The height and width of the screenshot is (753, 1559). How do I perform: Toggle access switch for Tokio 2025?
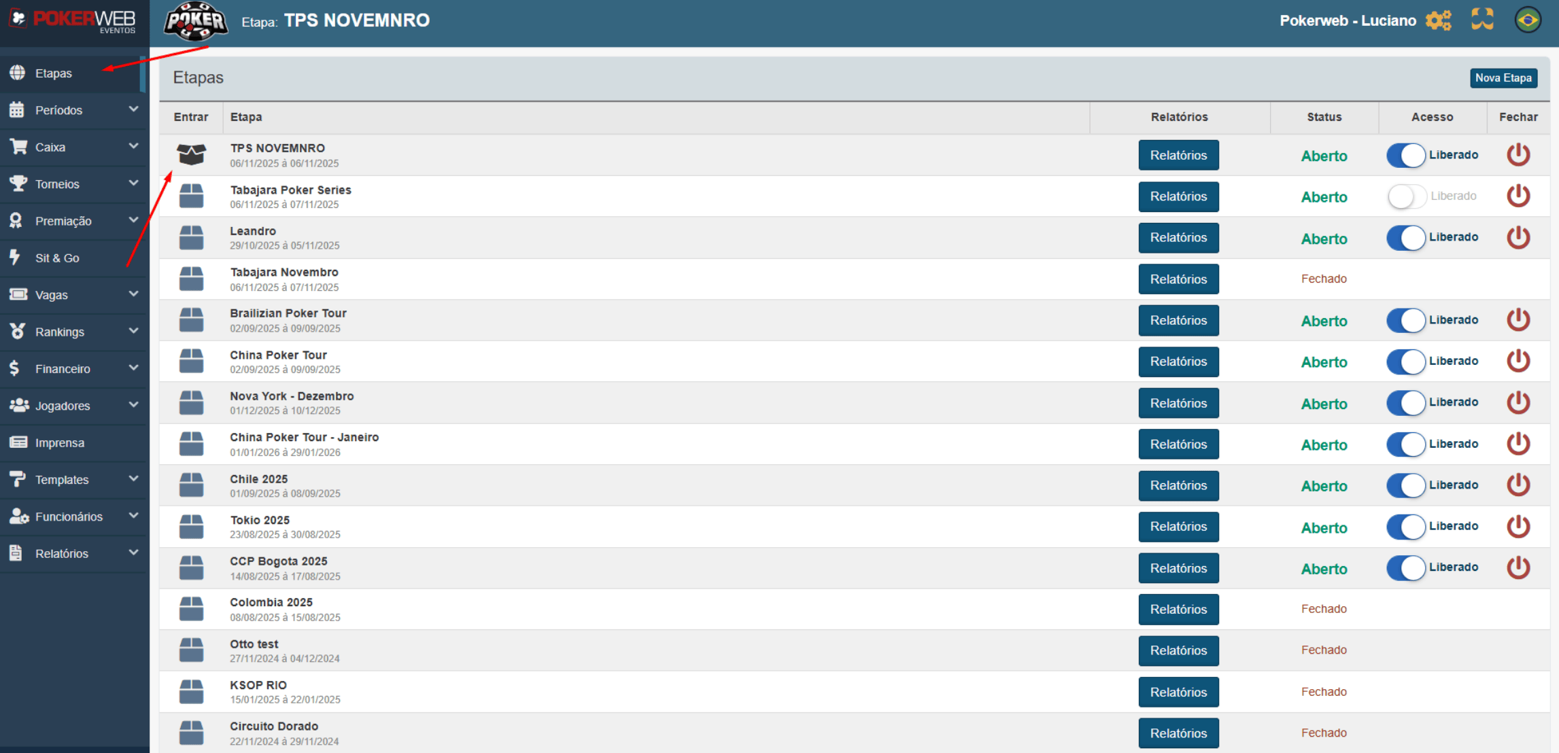click(x=1406, y=527)
